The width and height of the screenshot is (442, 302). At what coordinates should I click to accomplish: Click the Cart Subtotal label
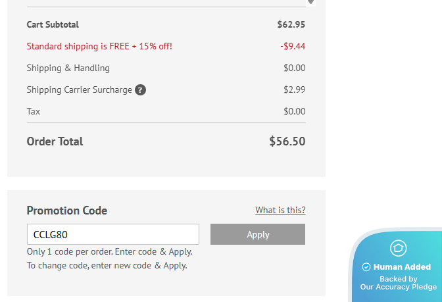(x=53, y=25)
